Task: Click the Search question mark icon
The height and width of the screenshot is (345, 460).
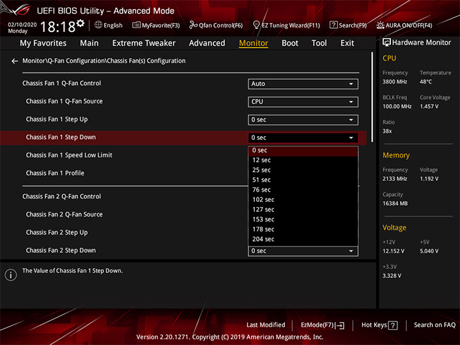Action: point(333,25)
